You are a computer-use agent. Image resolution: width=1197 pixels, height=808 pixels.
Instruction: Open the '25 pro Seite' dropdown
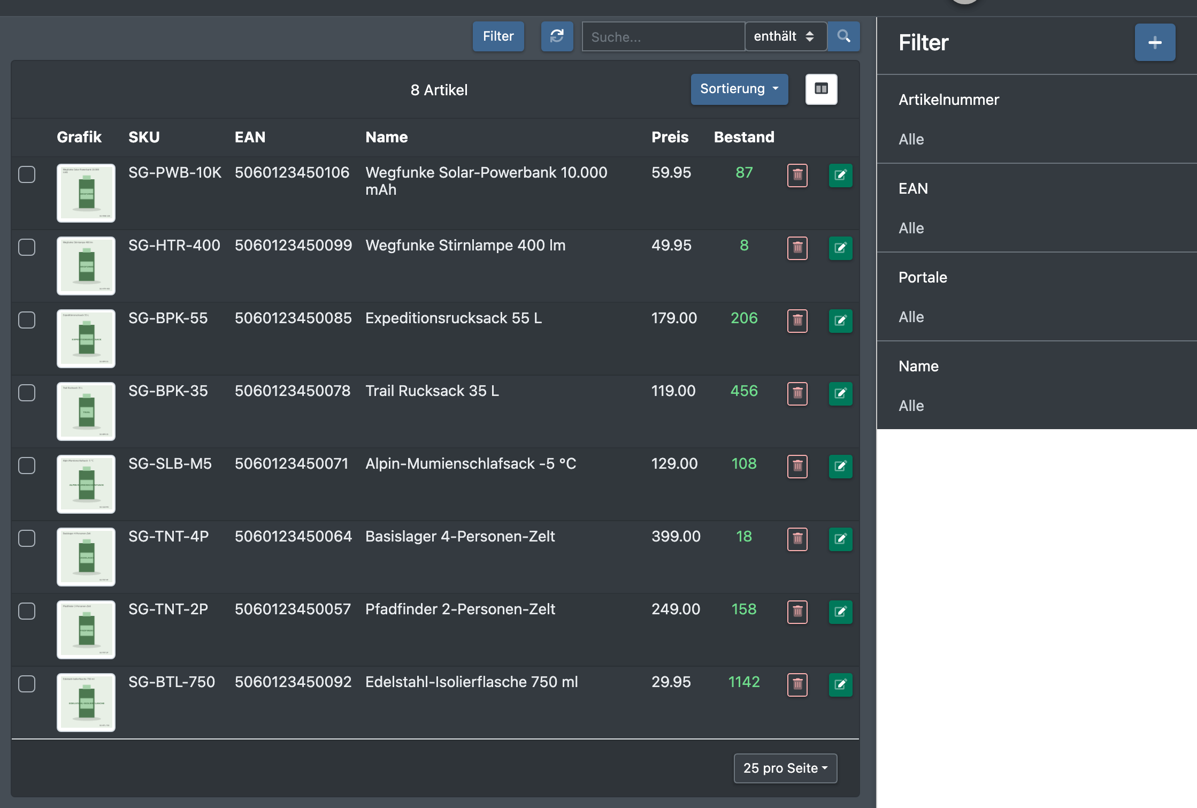[x=785, y=768]
